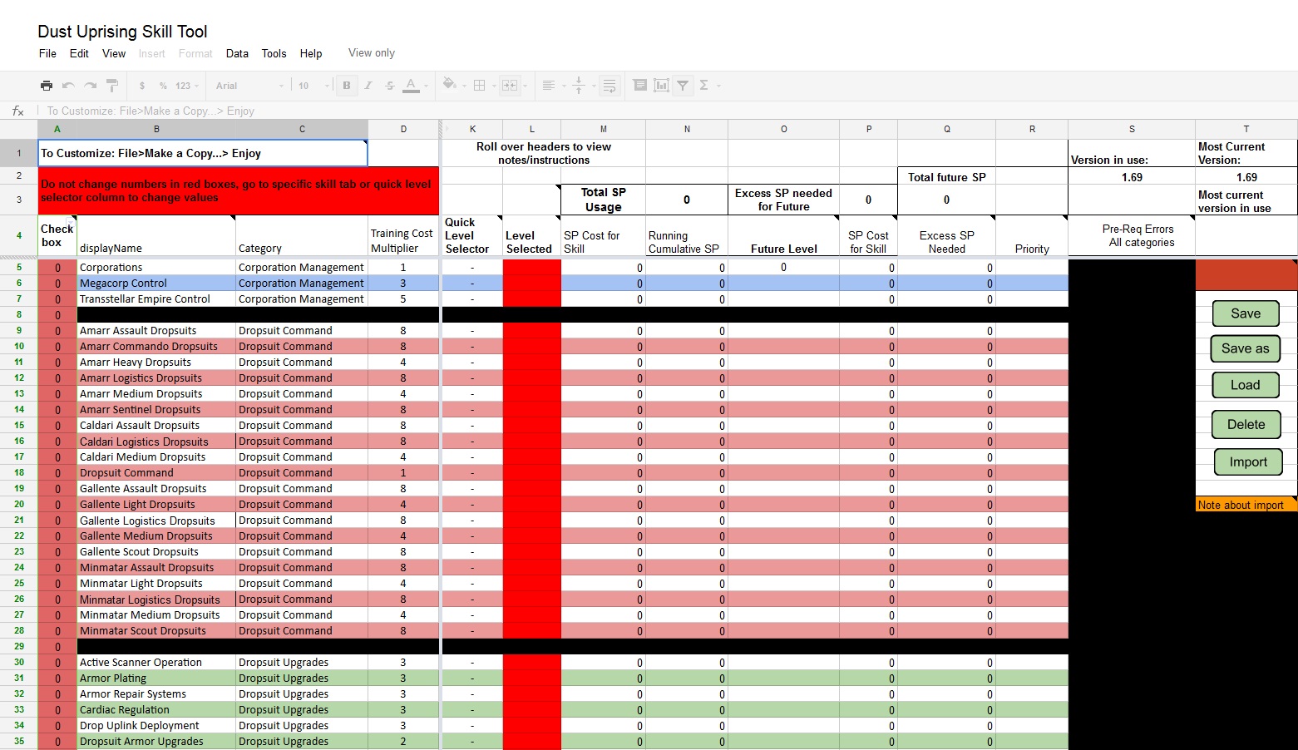The width and height of the screenshot is (1298, 750).
Task: Click the green Save button
Action: (1246, 313)
